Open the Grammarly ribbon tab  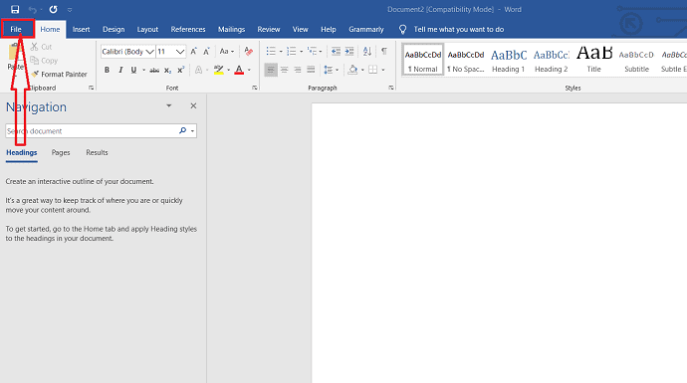tap(366, 29)
